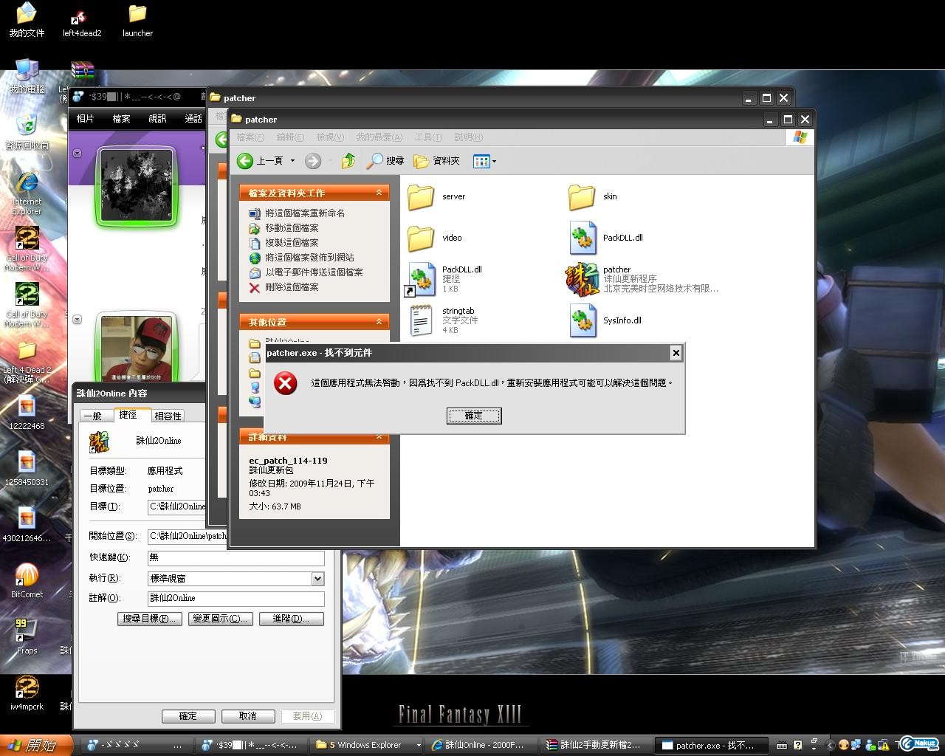This screenshot has height=756, width=945.
Task: Select the video folder icon
Action: [x=422, y=238]
